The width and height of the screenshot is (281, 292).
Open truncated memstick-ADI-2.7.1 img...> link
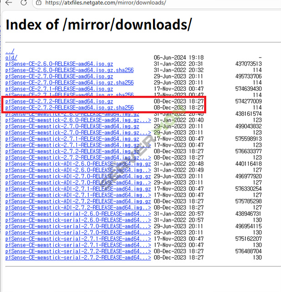(78, 195)
